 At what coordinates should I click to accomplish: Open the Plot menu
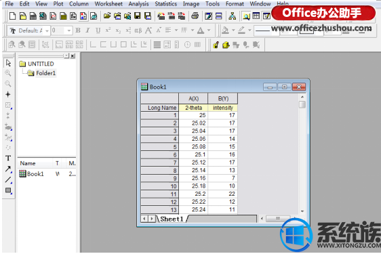(x=58, y=4)
